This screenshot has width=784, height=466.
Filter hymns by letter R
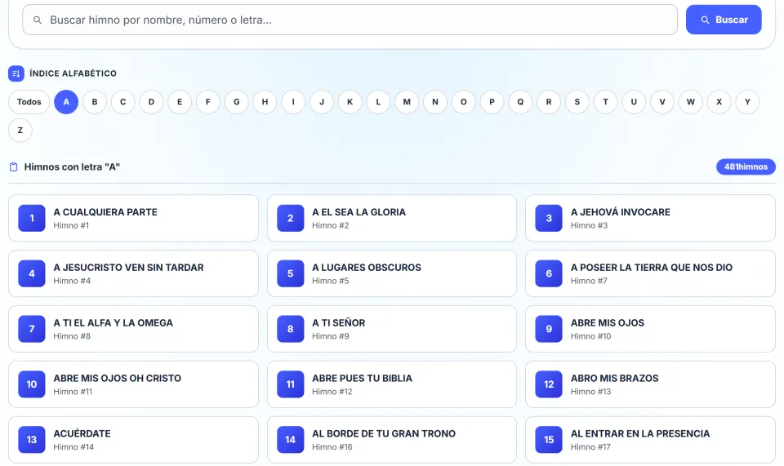[549, 102]
